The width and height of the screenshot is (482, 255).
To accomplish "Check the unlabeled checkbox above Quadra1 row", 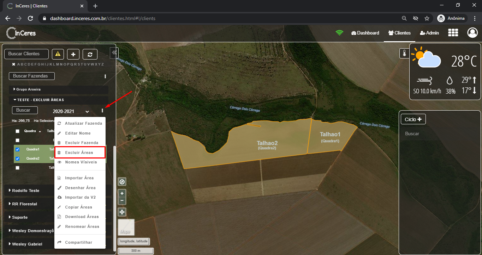I will pos(17,140).
